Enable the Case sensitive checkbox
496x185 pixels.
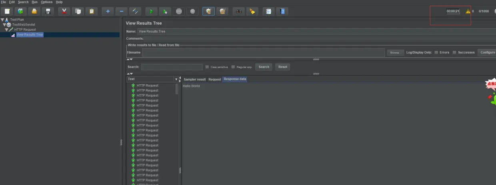click(207, 67)
